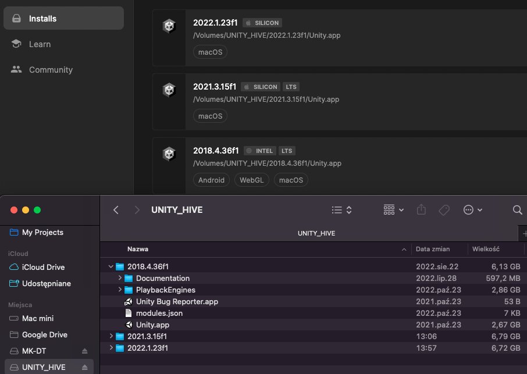527x374 pixels.
Task: Open Learn section in Unity Hub sidebar
Action: (x=40, y=44)
